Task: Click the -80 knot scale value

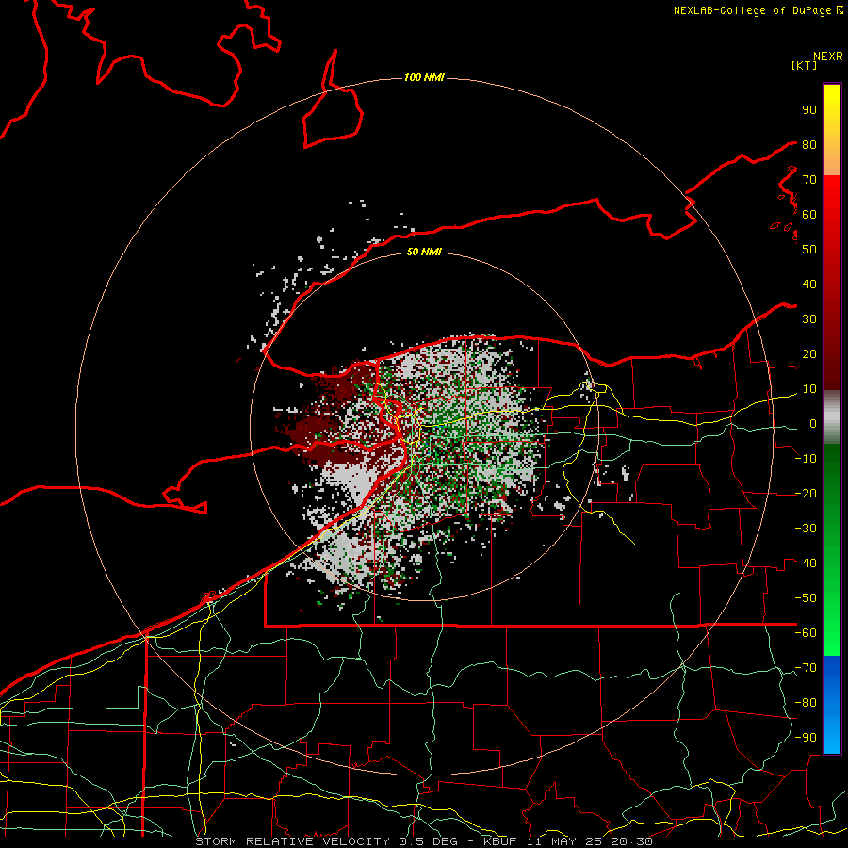Action: pos(806,703)
